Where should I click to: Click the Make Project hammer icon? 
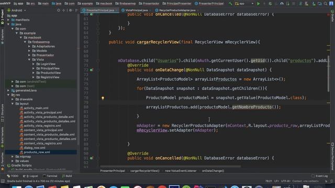point(230,4)
